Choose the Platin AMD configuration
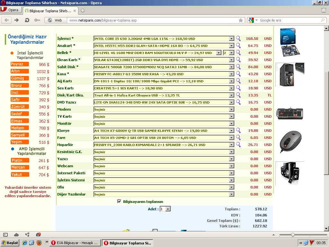Image resolution: width=329 pixels, height=247 pixels. coord(20,160)
